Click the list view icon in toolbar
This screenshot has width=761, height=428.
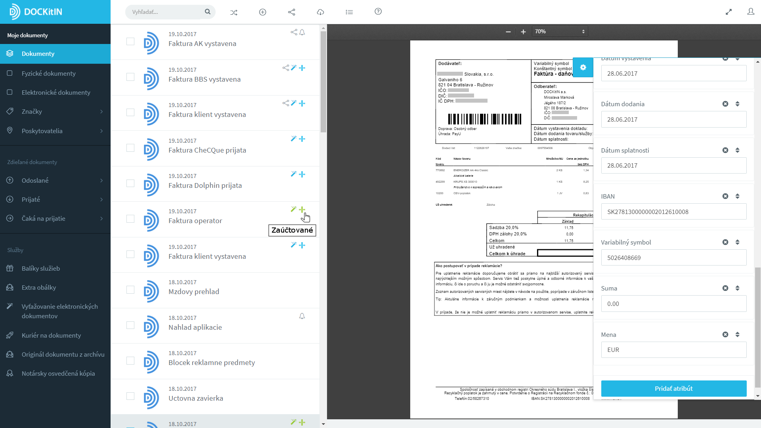(349, 12)
